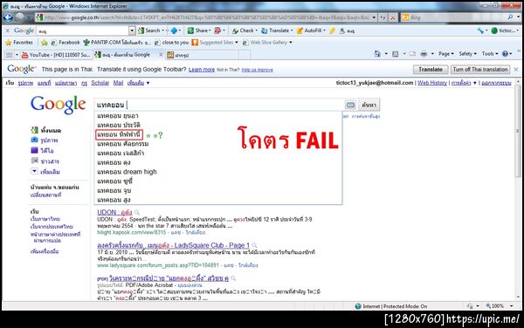524x328 pixels.
Task: Click the Help us improve link
Action: click(258, 70)
